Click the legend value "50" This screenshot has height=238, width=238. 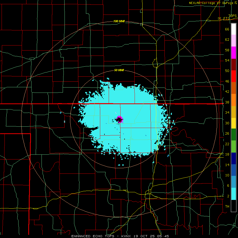(227, 71)
